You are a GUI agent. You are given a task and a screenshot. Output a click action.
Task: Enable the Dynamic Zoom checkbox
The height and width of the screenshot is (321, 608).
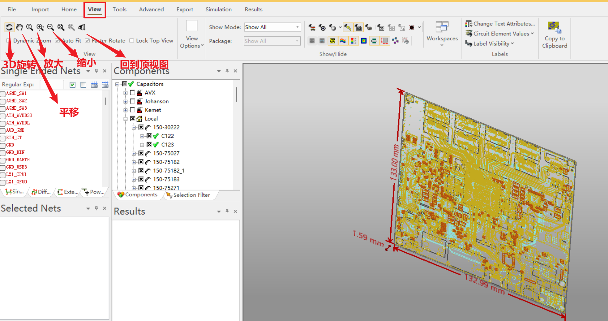pos(9,41)
